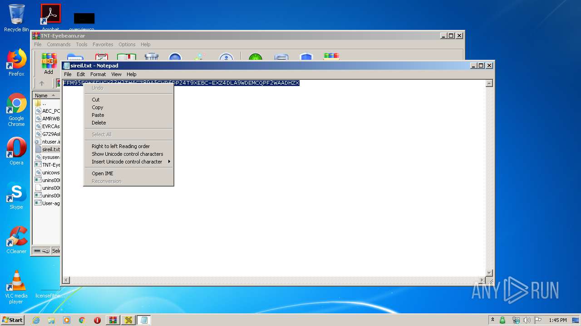The image size is (581, 326).
Task: Open WinRAR's Tools menu
Action: (x=82, y=44)
